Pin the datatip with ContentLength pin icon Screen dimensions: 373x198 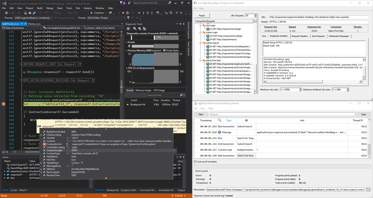coord(174,150)
